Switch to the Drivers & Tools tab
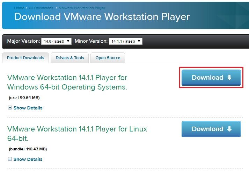 70,58
